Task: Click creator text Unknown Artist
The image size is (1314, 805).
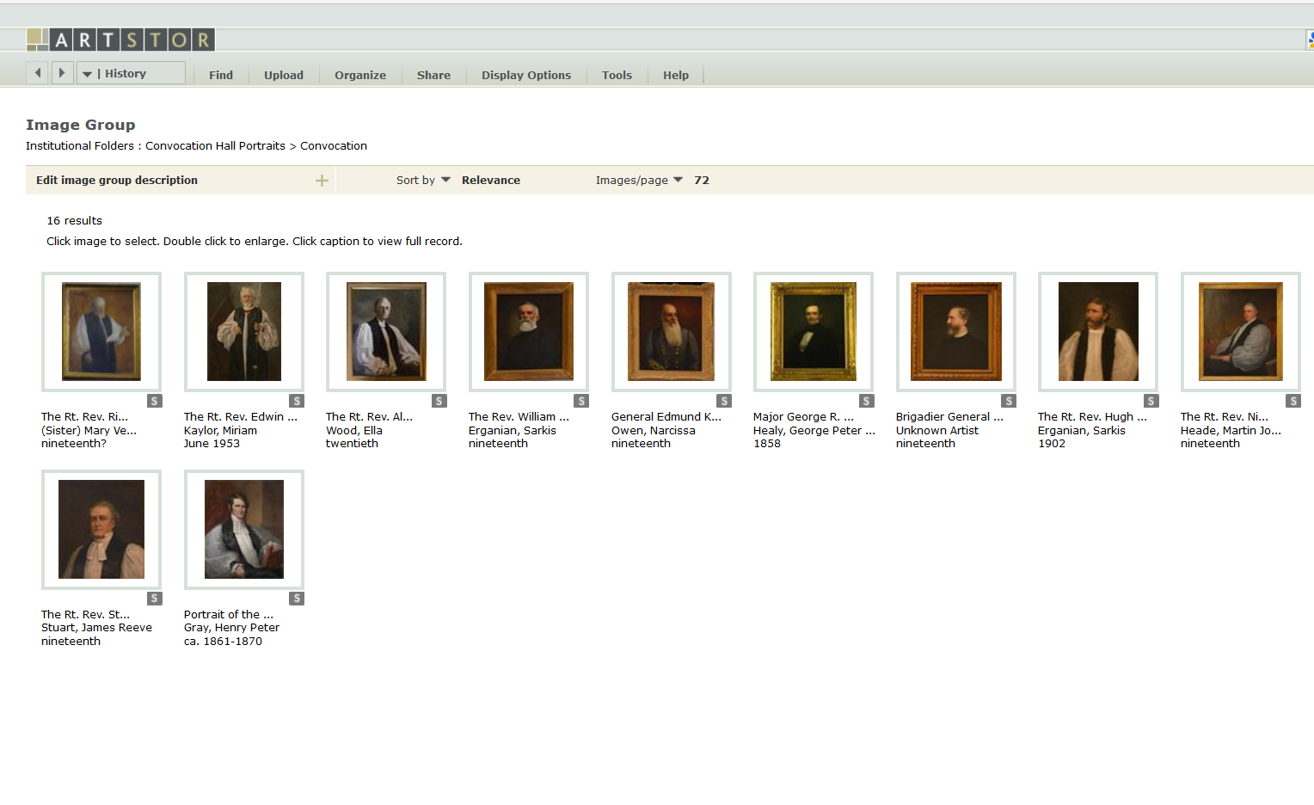Action: [937, 430]
